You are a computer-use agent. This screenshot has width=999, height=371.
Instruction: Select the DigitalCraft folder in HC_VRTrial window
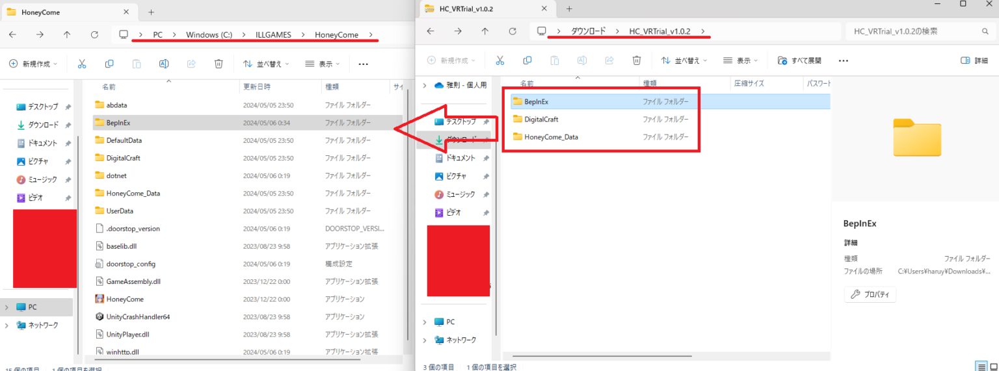coord(540,119)
